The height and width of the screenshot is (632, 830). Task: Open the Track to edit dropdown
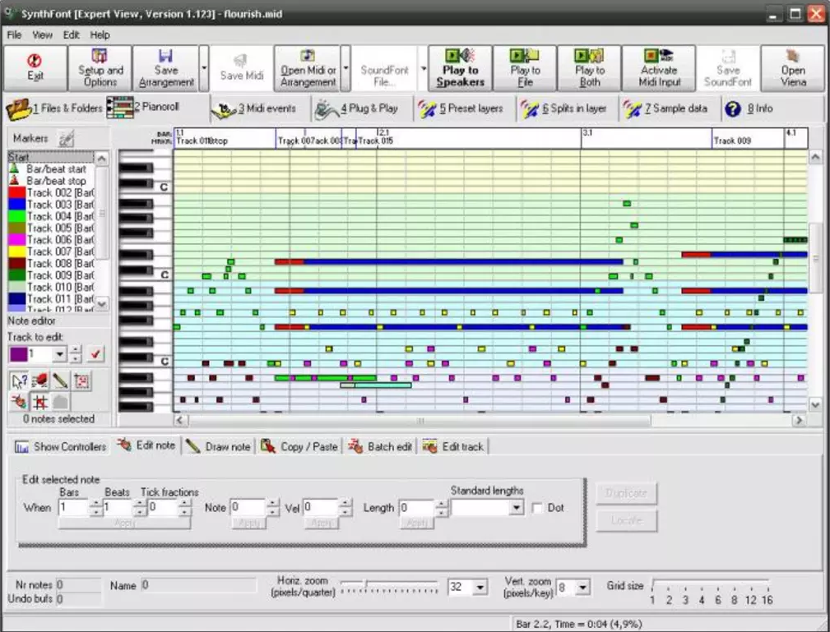pos(59,354)
